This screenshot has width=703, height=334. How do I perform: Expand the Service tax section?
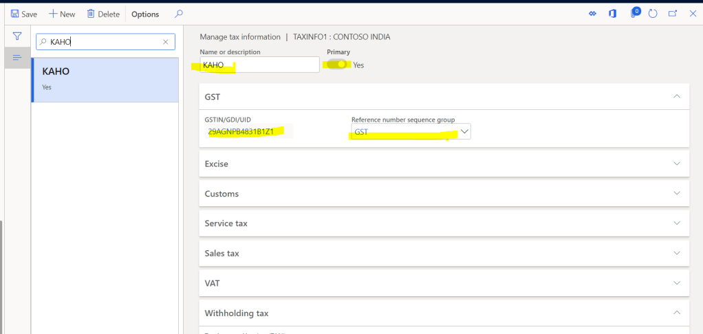[x=677, y=223]
